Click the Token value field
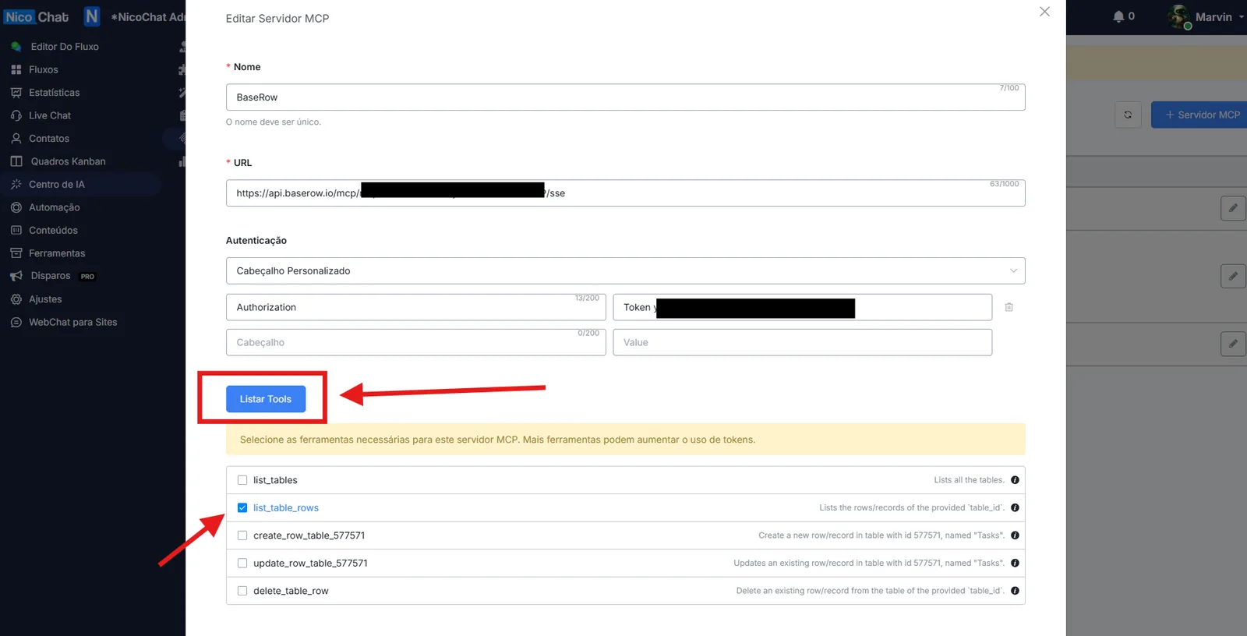Viewport: 1247px width, 636px height. pyautogui.click(x=802, y=307)
